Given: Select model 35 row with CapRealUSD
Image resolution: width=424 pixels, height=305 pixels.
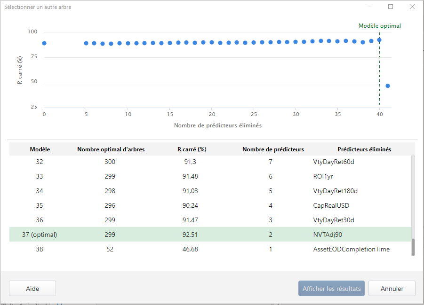Looking at the screenshot, I should (x=188, y=205).
